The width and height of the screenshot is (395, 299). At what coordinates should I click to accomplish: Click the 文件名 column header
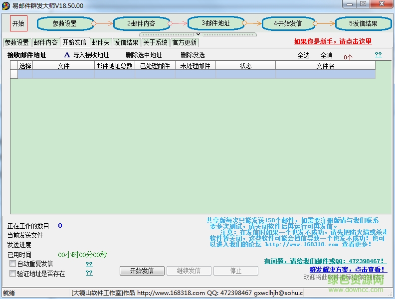click(325, 66)
